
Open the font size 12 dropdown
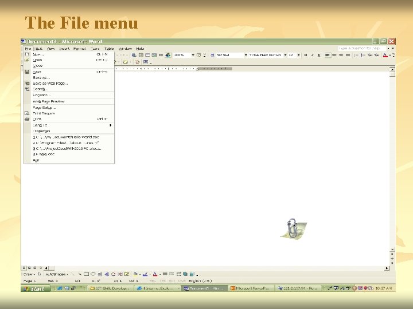[298, 55]
